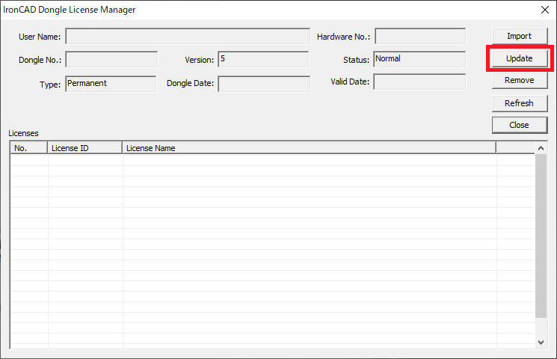Click the Hardware No.: label
Image resolution: width=557 pixels, height=359 pixels.
343,37
